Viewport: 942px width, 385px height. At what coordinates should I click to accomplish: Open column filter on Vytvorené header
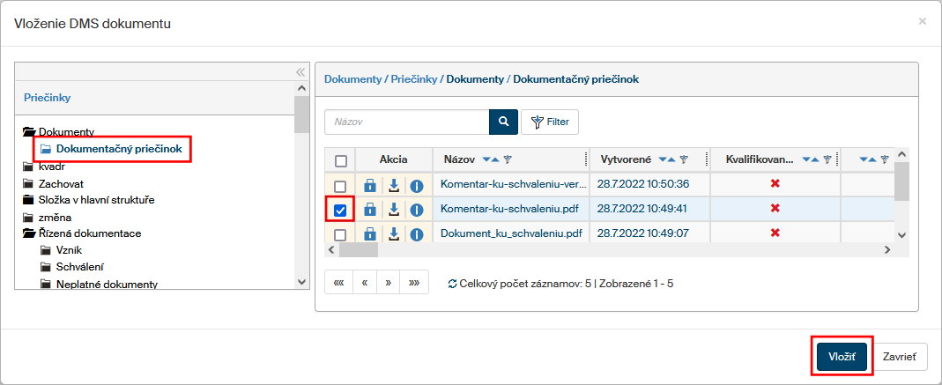(x=684, y=159)
